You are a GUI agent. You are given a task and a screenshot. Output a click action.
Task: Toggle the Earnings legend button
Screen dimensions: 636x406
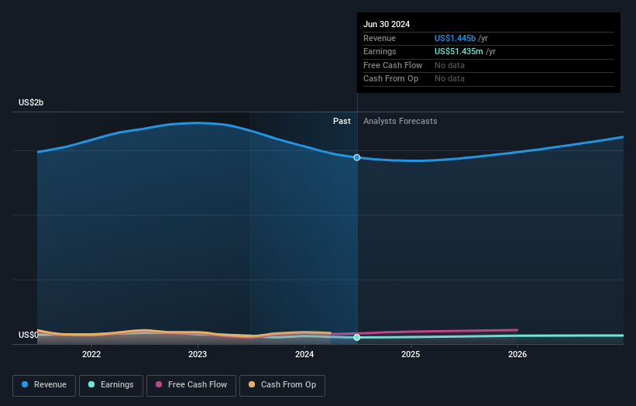coord(111,385)
